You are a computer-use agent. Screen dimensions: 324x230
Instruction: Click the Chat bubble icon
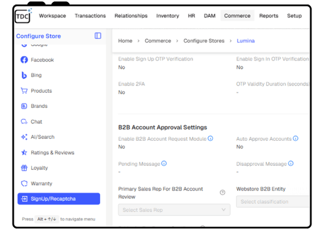click(24, 122)
